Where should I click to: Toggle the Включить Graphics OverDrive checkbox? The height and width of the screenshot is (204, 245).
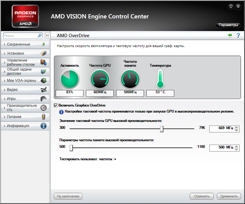click(x=56, y=106)
